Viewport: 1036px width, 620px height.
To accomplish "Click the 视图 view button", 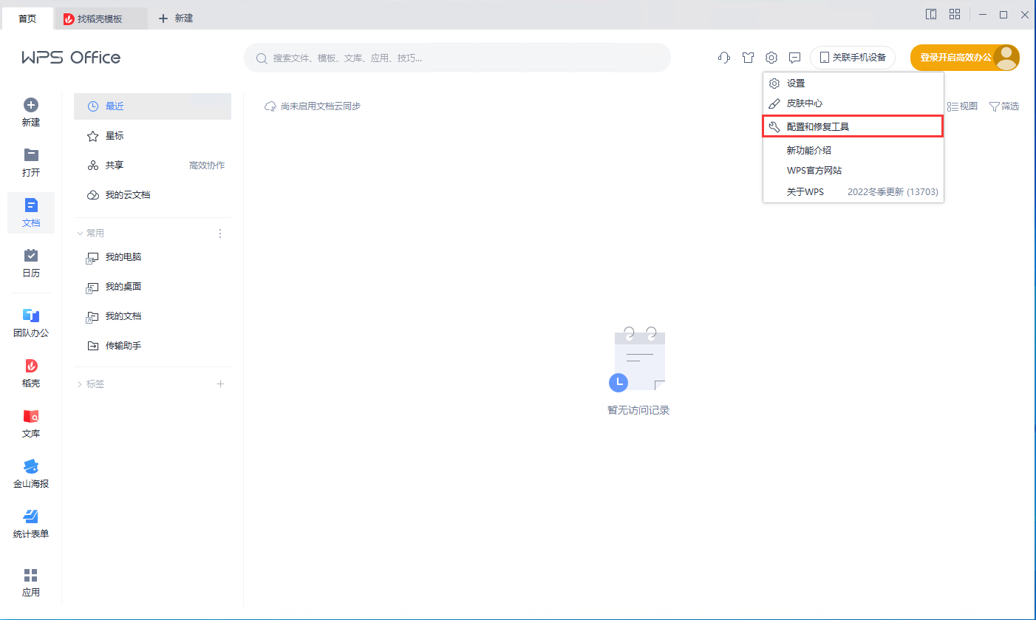I will point(962,106).
